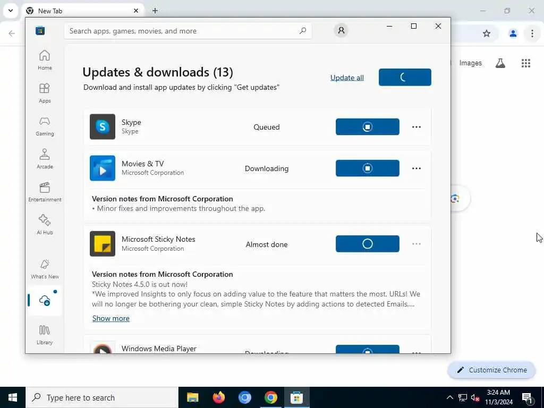Open What's New in the sidebar
The image size is (544, 408).
[45, 269]
